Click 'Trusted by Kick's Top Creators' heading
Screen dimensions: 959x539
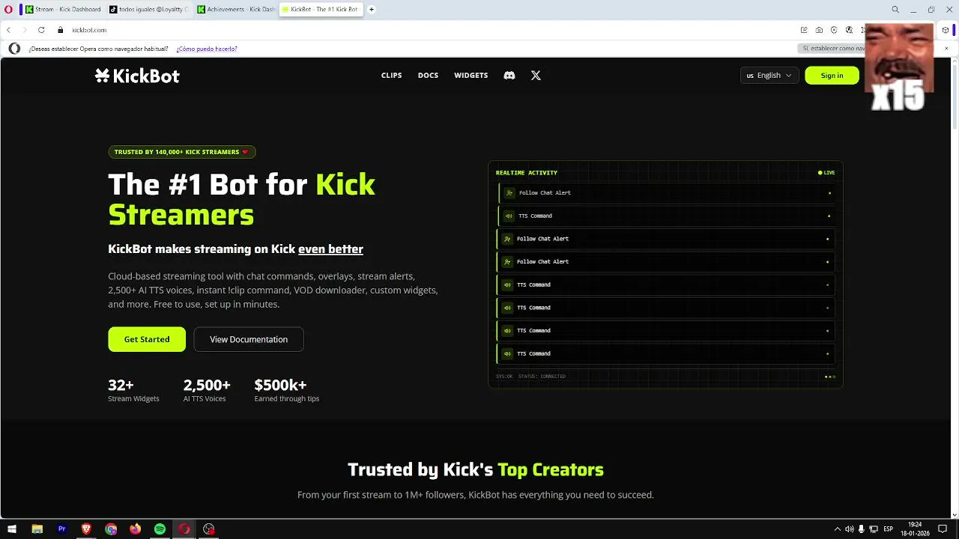pos(476,470)
